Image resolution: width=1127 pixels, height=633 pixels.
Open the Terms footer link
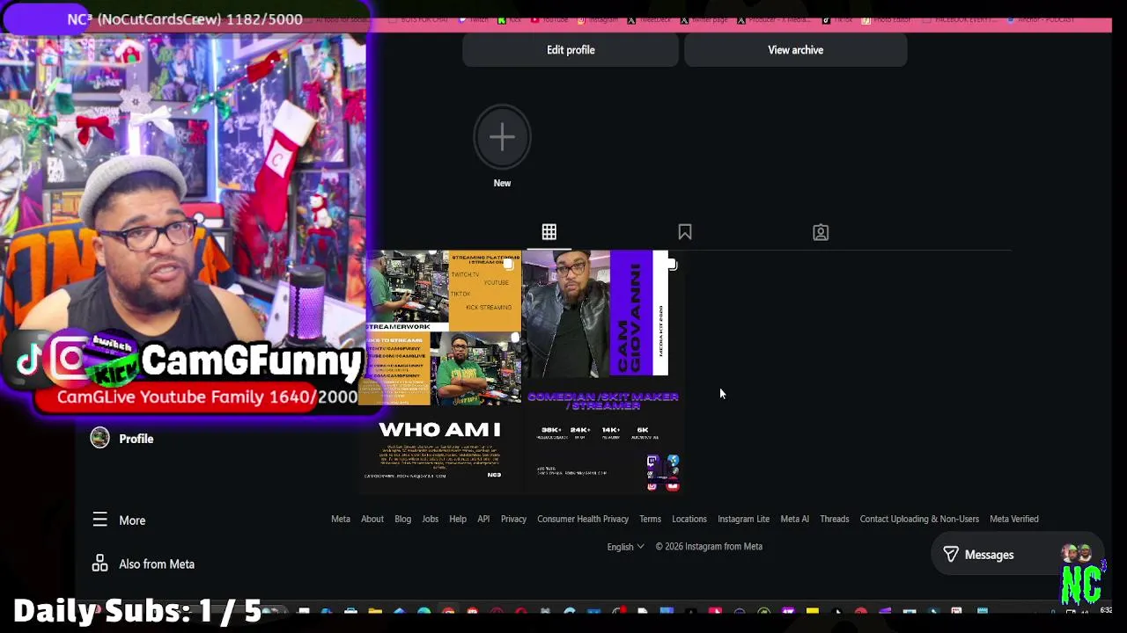coord(650,519)
